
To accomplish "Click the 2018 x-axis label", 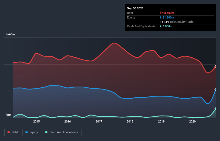I will tap(130, 121).
